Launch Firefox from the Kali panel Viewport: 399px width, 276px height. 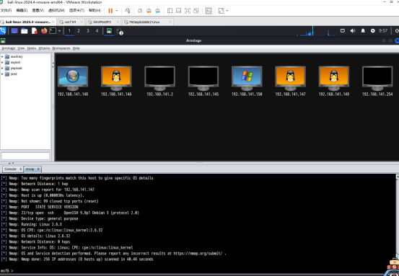point(44,31)
